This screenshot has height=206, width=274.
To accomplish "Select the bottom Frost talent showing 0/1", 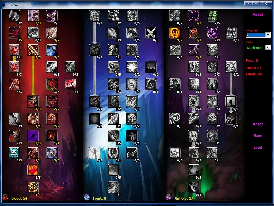I will point(113,187).
